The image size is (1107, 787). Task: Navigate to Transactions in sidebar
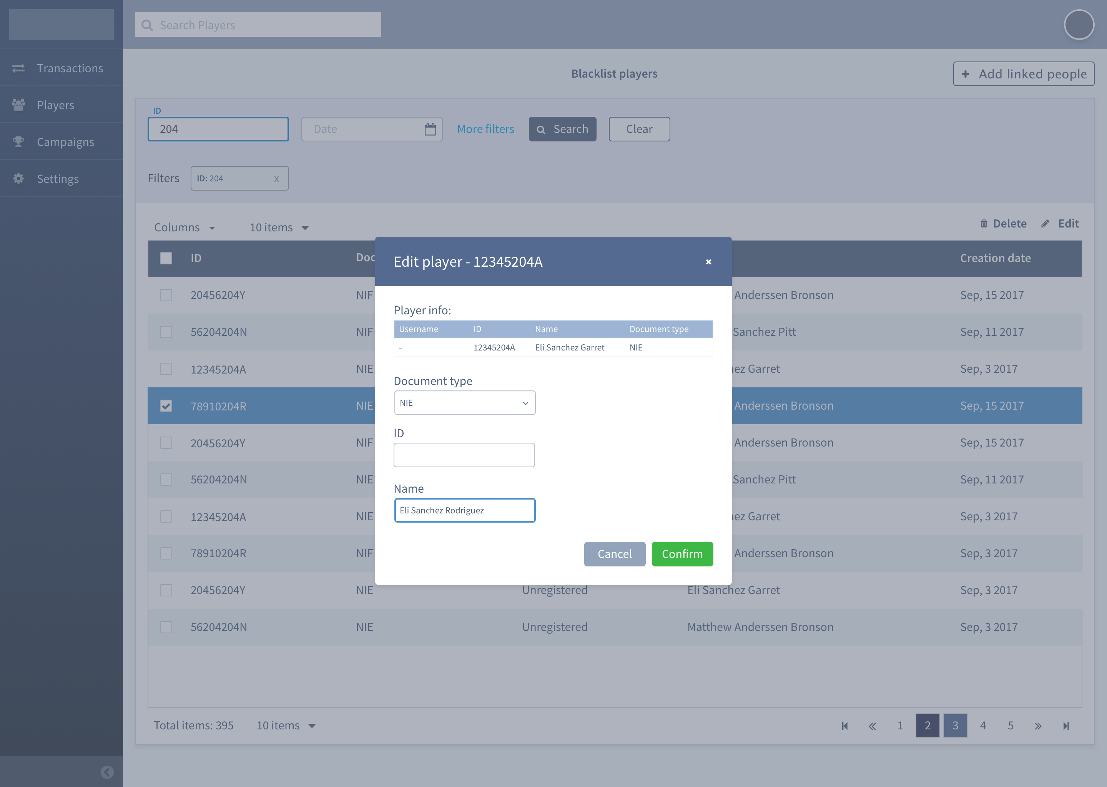pyautogui.click(x=70, y=68)
